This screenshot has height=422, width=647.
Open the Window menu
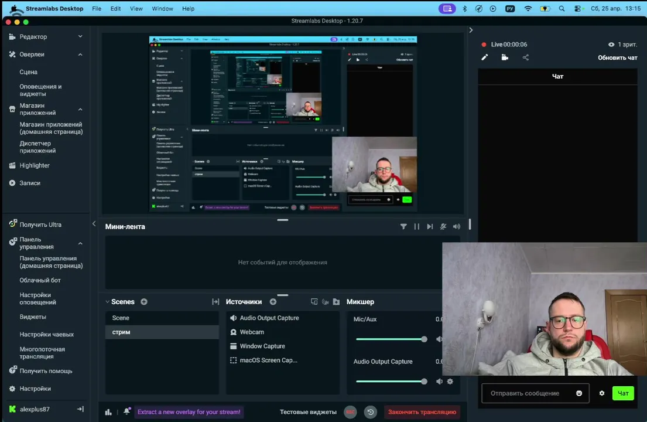[163, 9]
